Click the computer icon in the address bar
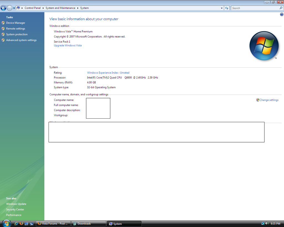 click(x=18, y=8)
